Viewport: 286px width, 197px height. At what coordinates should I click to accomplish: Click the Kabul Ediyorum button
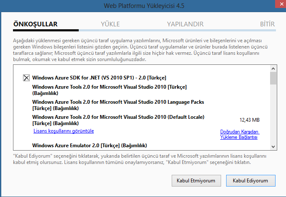tap(250, 181)
